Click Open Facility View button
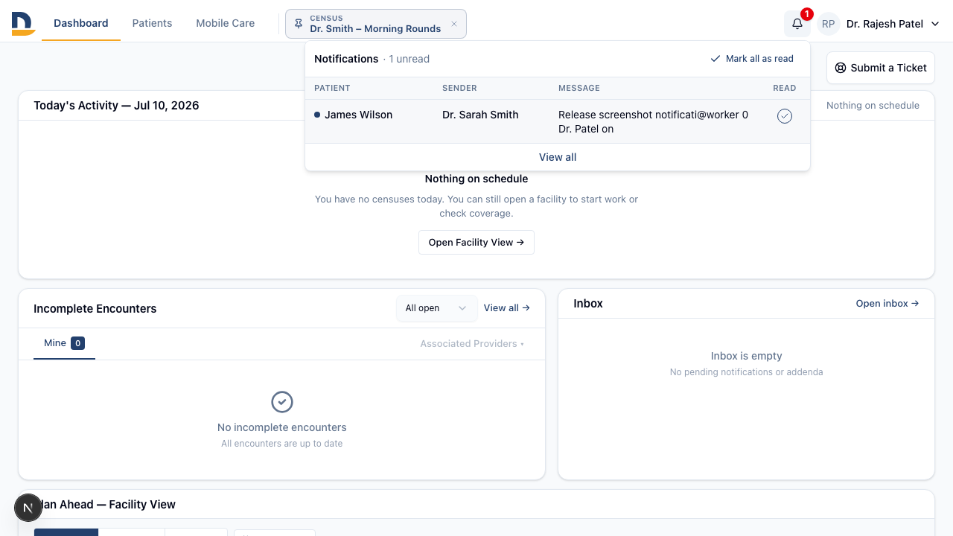 point(476,243)
